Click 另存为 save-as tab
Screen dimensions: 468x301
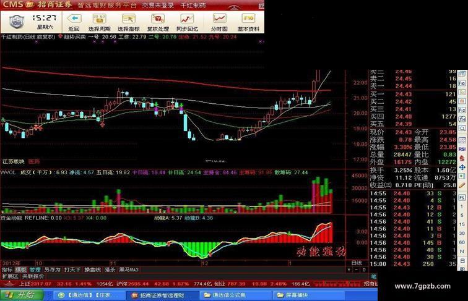(52, 269)
